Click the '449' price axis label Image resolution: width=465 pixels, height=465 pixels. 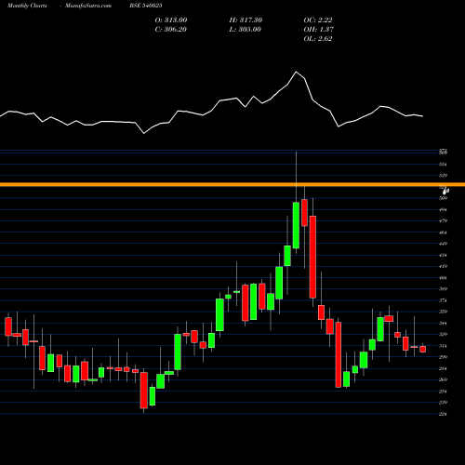pyautogui.click(x=443, y=244)
